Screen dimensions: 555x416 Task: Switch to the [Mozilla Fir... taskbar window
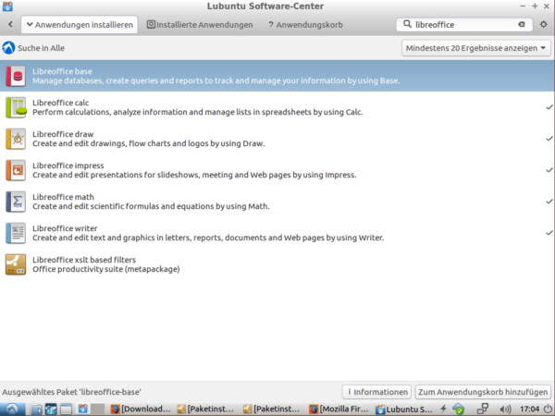(x=339, y=409)
